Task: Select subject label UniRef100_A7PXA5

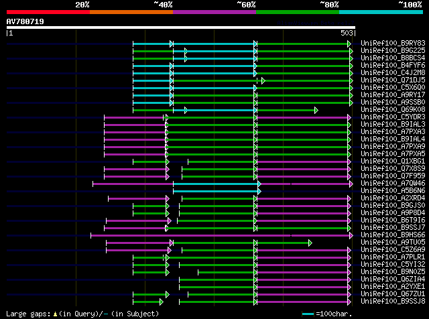Action: click(393, 154)
